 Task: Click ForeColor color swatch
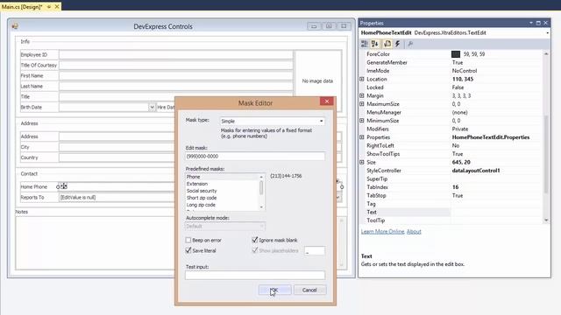click(456, 54)
